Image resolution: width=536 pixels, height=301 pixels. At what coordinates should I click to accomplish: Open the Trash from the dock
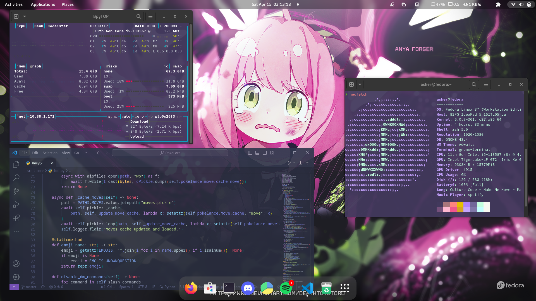point(326,288)
